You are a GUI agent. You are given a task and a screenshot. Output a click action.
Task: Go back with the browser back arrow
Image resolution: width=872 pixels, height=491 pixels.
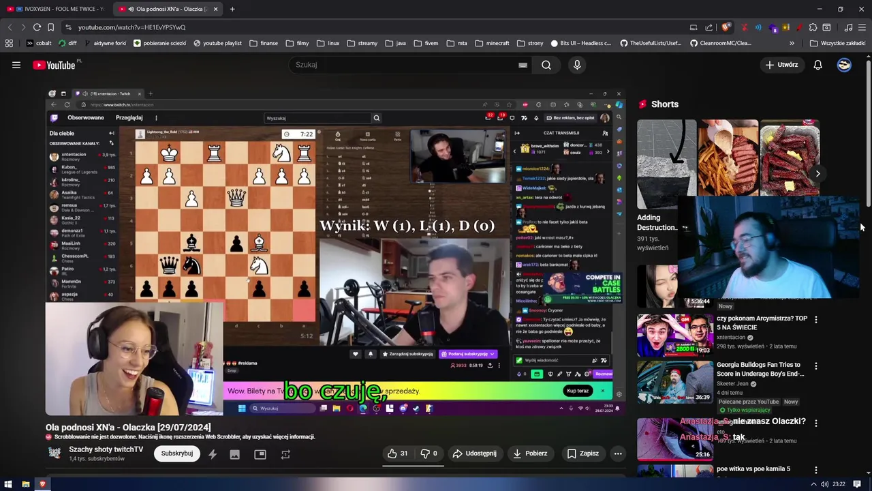(10, 27)
